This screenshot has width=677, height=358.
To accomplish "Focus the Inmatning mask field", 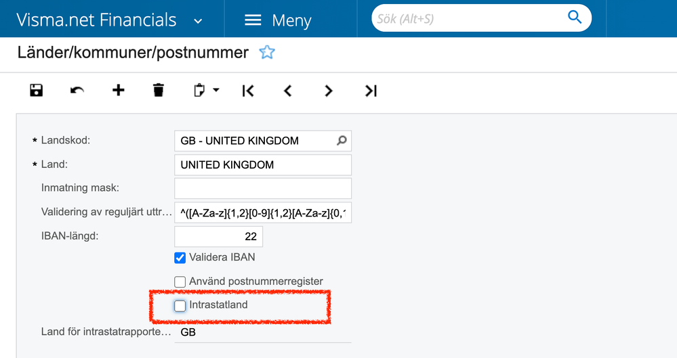I will point(262,189).
